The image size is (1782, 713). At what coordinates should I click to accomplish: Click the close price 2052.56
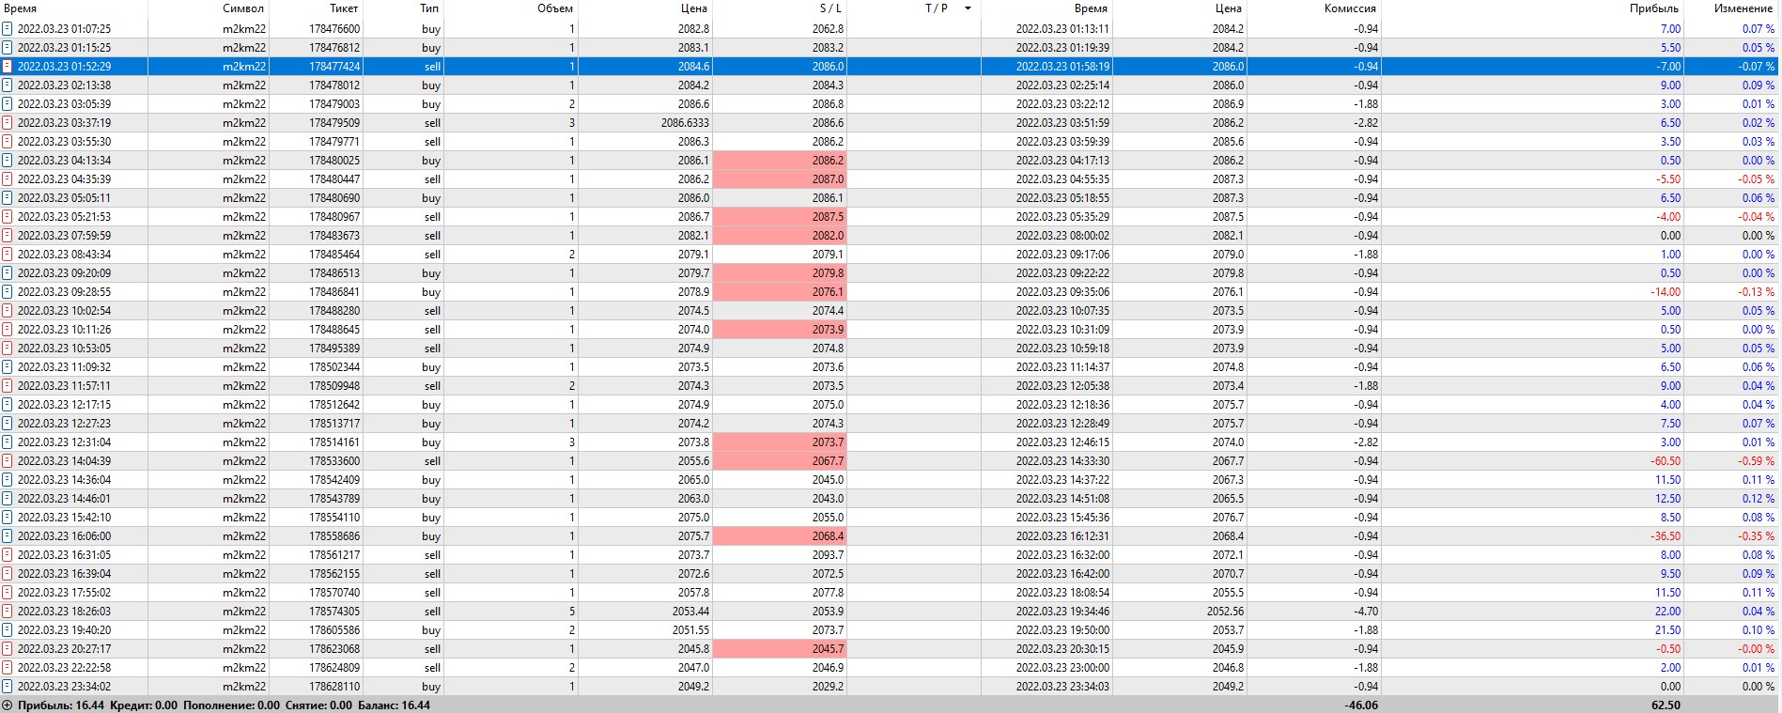point(1225,612)
